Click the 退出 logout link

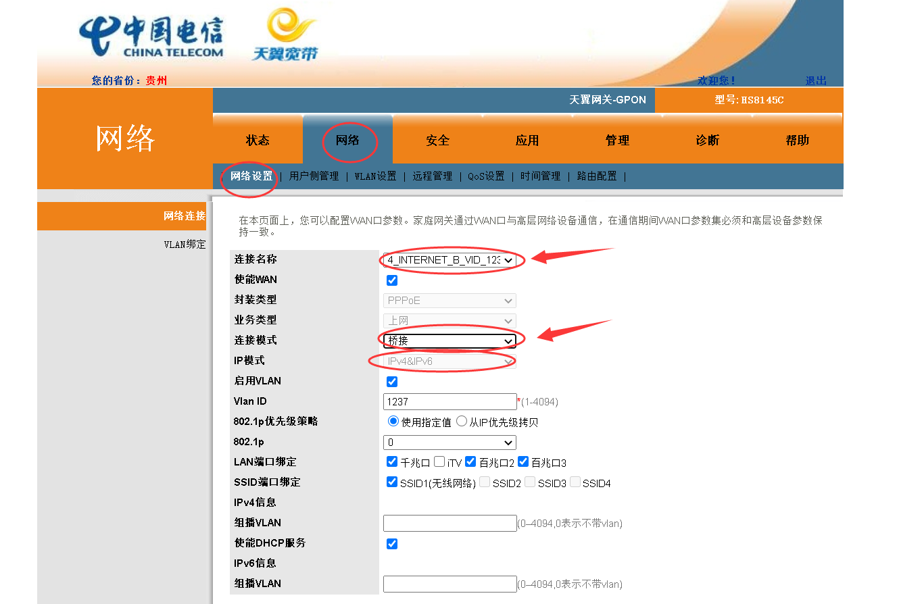815,80
